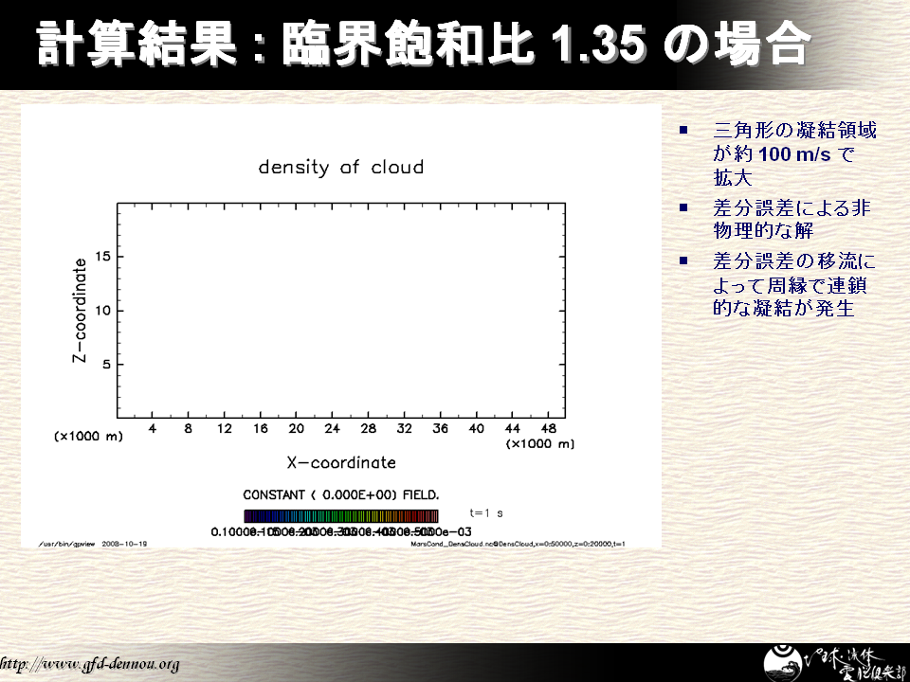This screenshot has width=910, height=682.
Task: Click the (×1000 m) unit label under the X axis
Action: 540,443
